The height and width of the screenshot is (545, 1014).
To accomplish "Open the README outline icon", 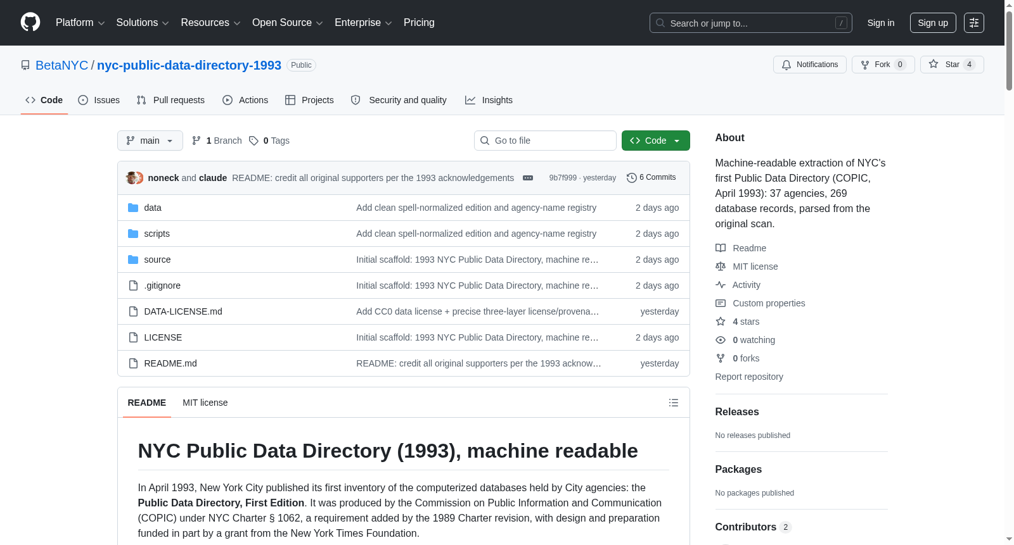I will tap(674, 403).
